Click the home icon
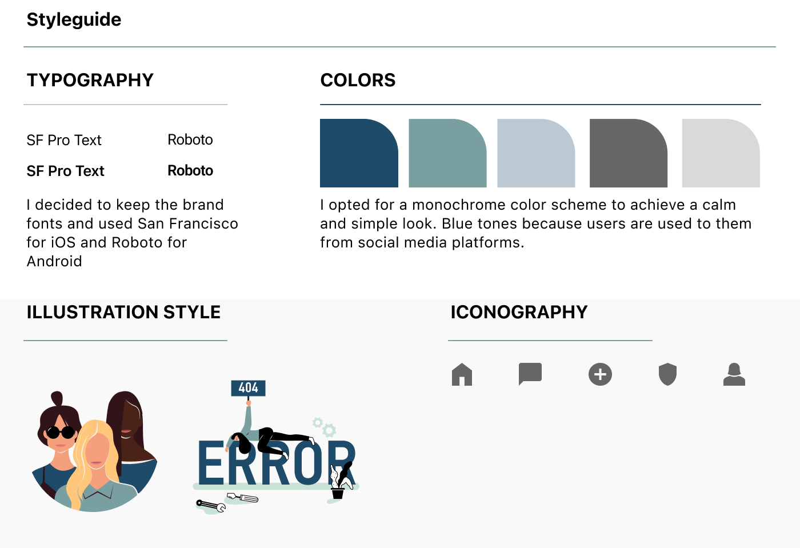Image resolution: width=800 pixels, height=548 pixels. click(x=462, y=375)
